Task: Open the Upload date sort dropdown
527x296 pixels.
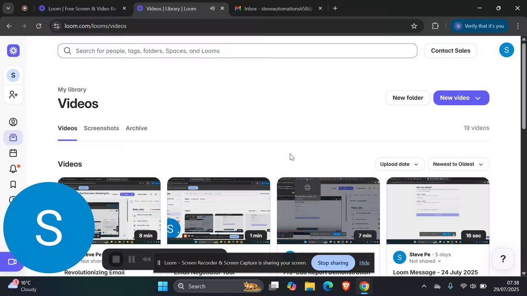Action: click(399, 164)
